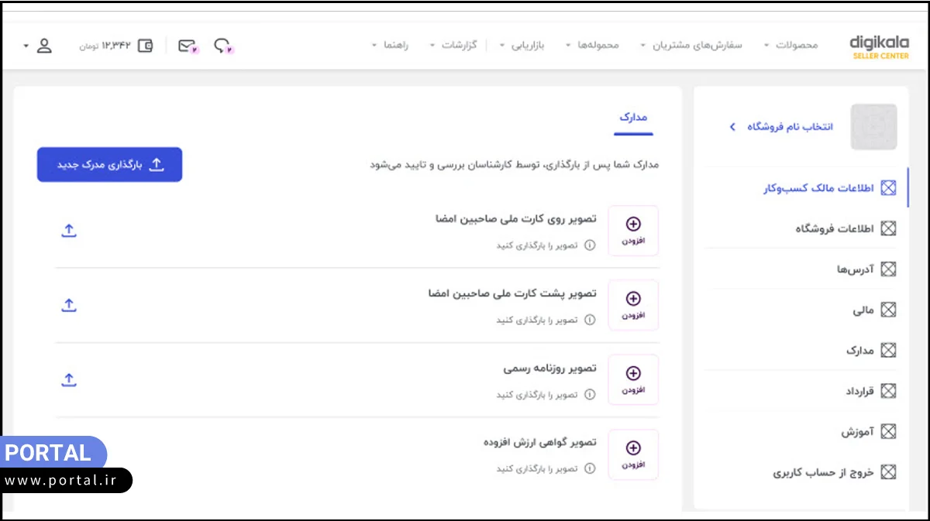Click the info icon under VAT certificate row

591,468
